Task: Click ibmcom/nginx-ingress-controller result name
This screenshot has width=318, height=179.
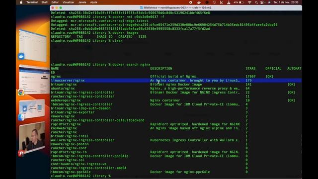Action: (81, 104)
